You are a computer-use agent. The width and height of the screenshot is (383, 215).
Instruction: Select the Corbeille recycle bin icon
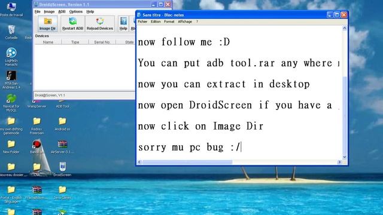(x=11, y=32)
